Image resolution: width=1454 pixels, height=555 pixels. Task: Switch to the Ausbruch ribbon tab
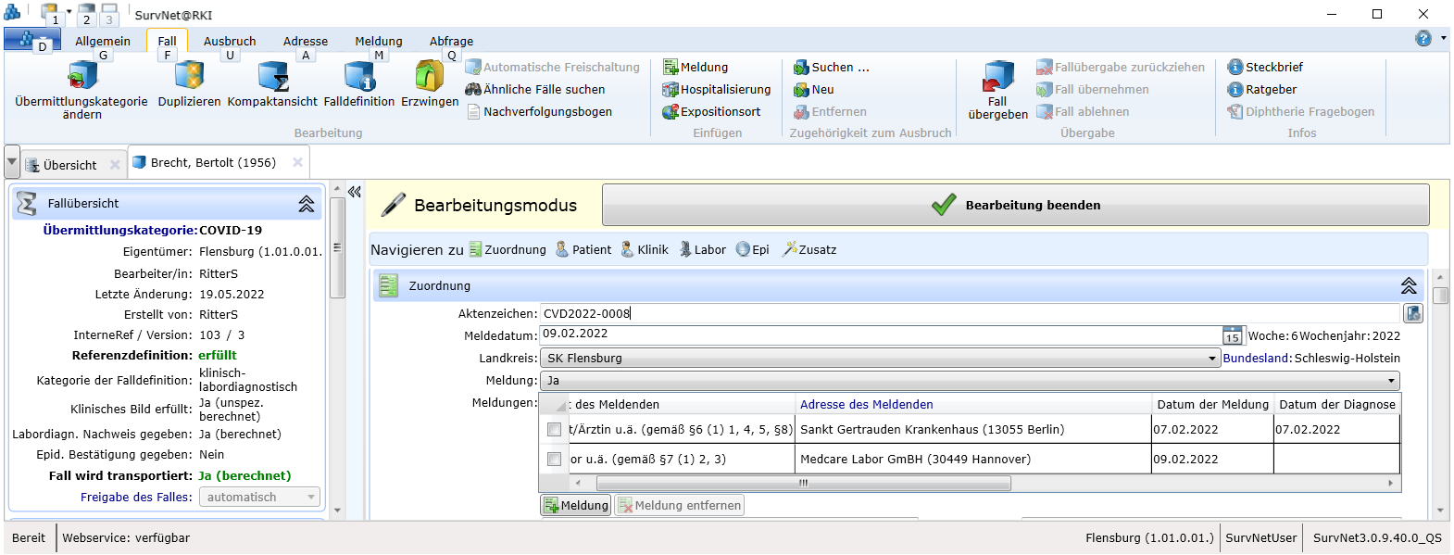(x=230, y=41)
